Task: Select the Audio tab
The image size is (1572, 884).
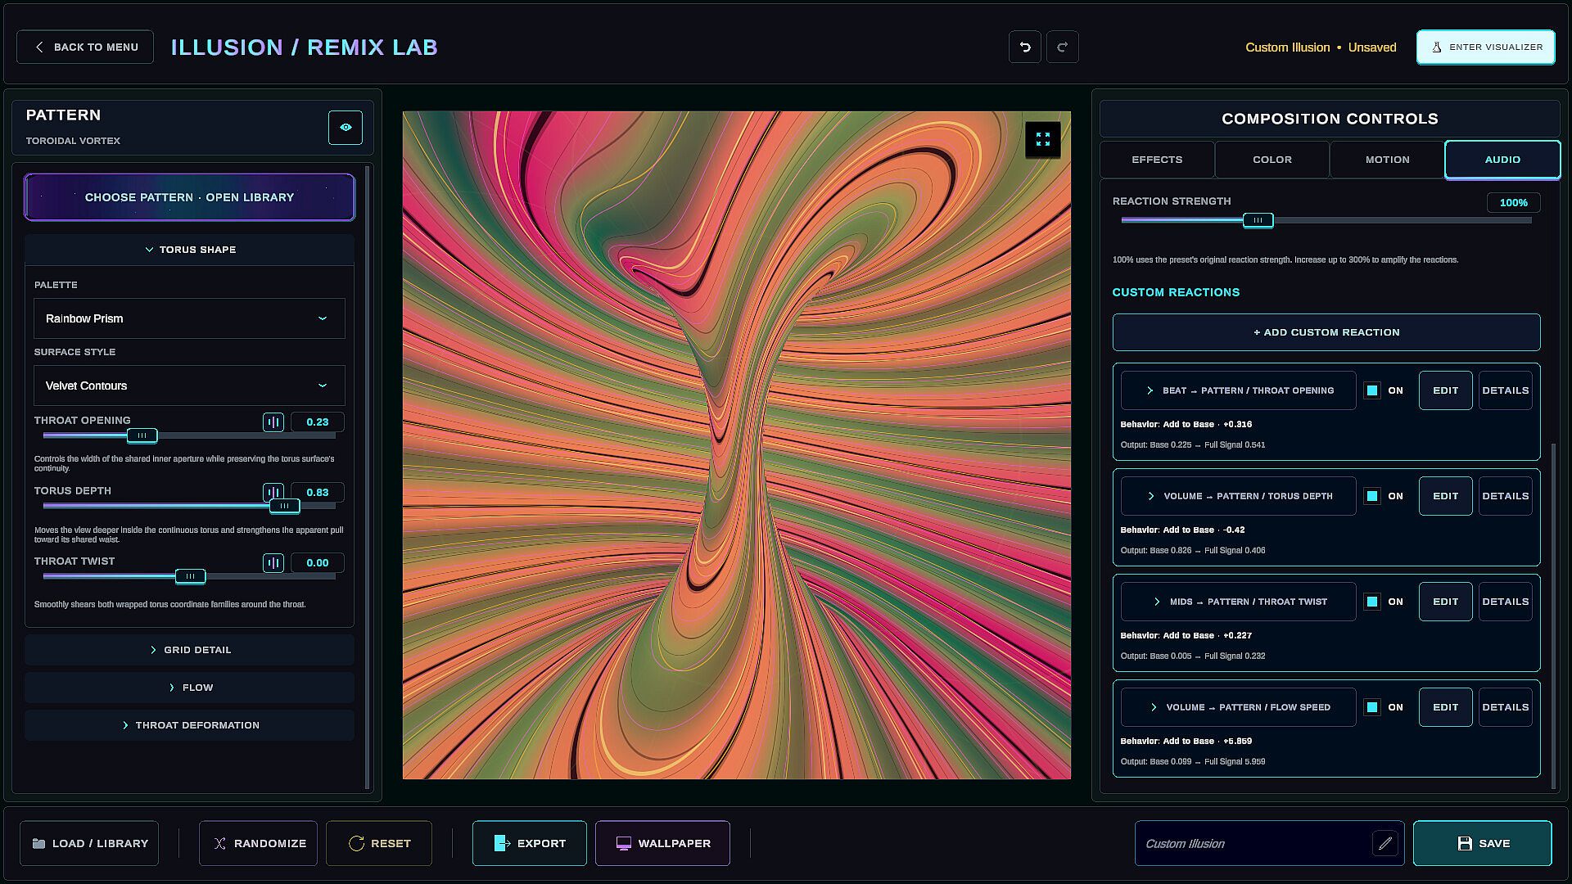Action: coord(1502,160)
